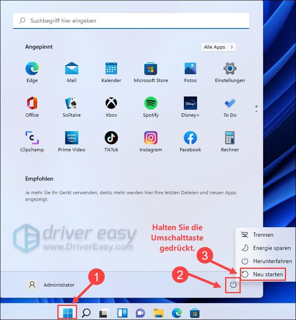Click the power button in Start menu
The height and width of the screenshot is (320, 296).
[x=233, y=285]
